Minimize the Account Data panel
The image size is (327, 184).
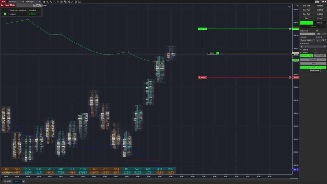click(x=35, y=5)
